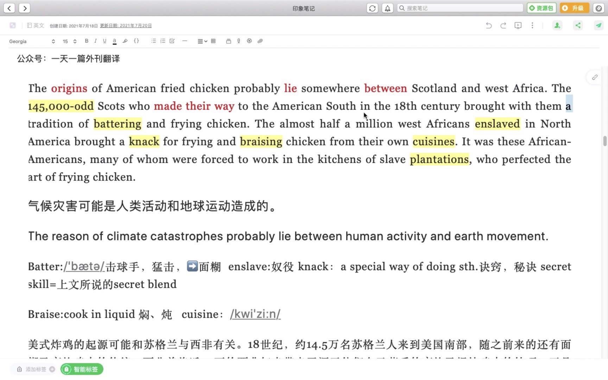This screenshot has width=608, height=380.
Task: Open the 英文 notebook selector
Action: tap(36, 25)
